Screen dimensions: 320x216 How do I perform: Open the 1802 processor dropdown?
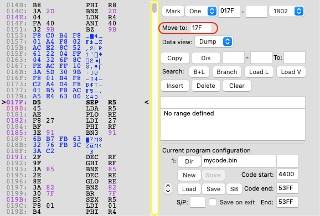pos(287,11)
